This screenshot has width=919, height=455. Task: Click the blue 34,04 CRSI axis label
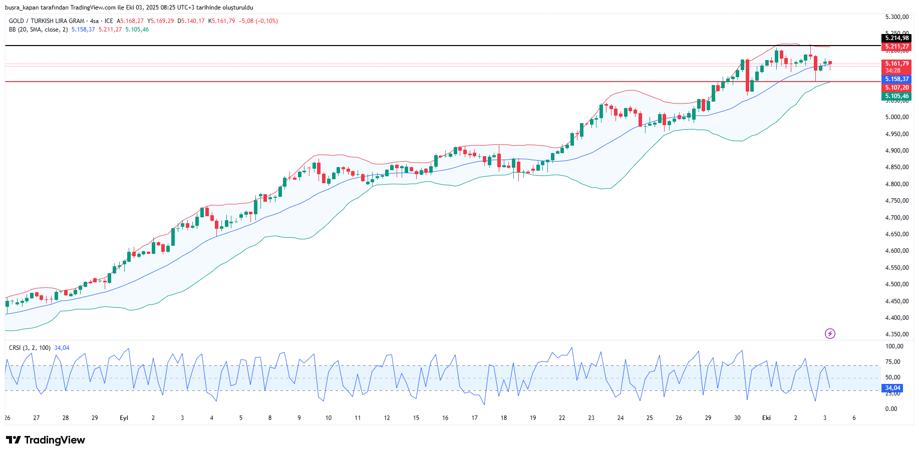[x=892, y=388]
